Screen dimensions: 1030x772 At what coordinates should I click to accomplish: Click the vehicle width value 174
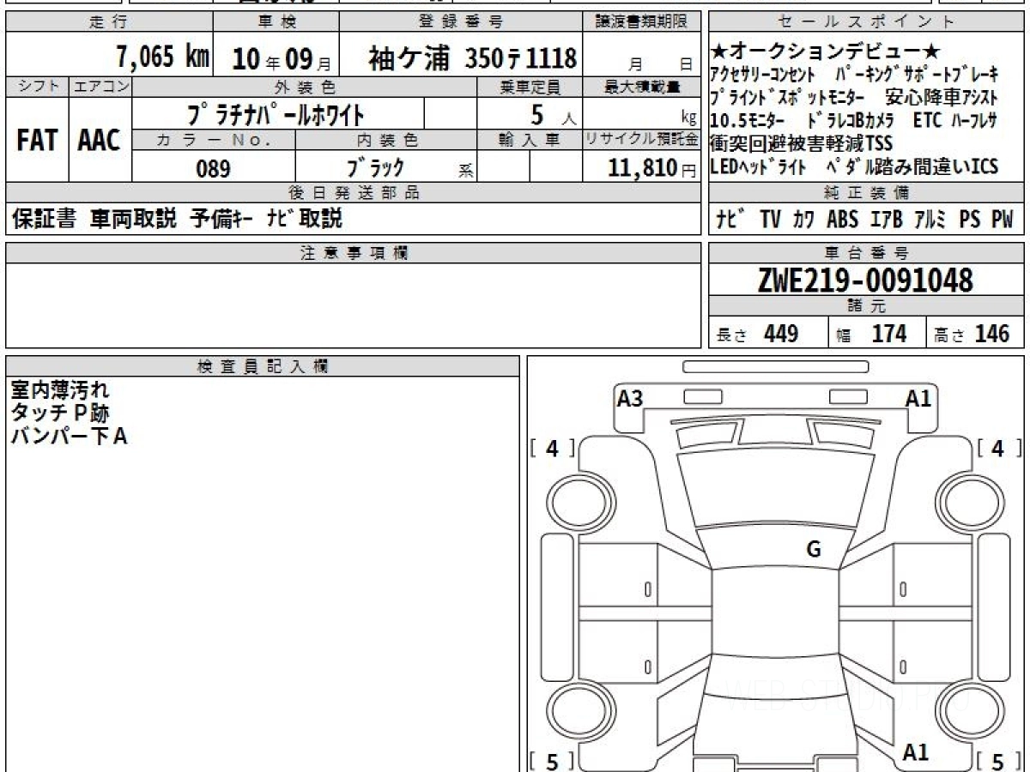click(x=888, y=334)
